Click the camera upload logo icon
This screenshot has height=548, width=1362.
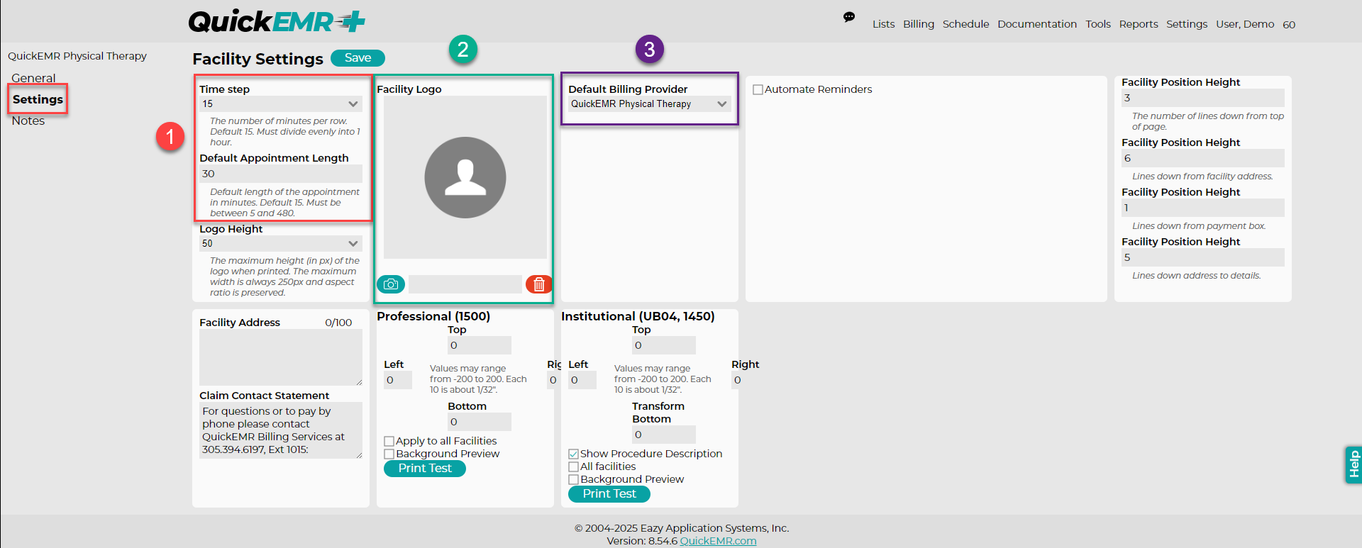pyautogui.click(x=391, y=284)
